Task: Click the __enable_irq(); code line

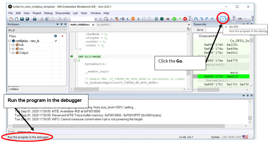Action: pos(97,72)
